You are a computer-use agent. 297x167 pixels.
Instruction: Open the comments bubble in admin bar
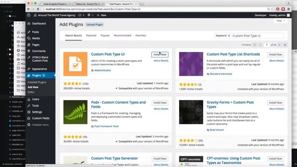90,15
